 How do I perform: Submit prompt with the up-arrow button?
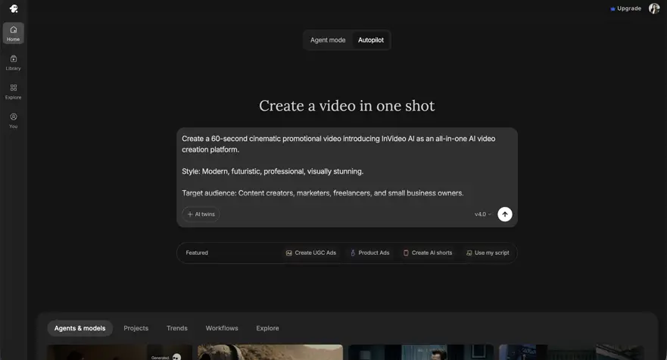pos(504,214)
